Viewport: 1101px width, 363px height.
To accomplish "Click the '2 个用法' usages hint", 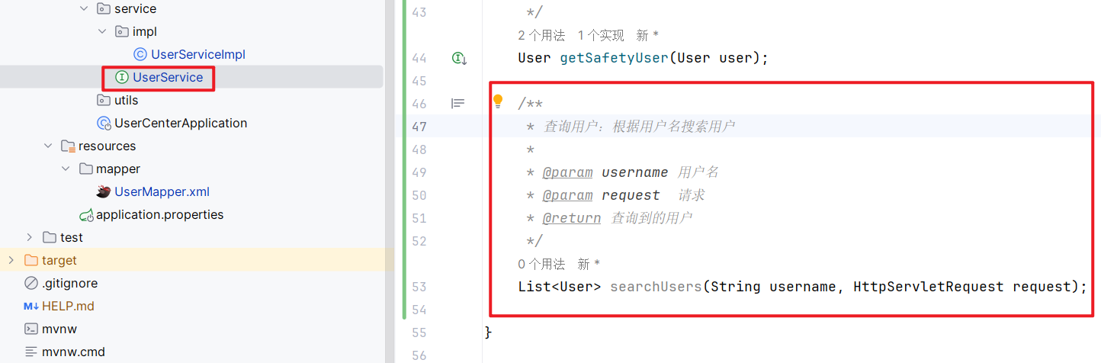I will (541, 35).
